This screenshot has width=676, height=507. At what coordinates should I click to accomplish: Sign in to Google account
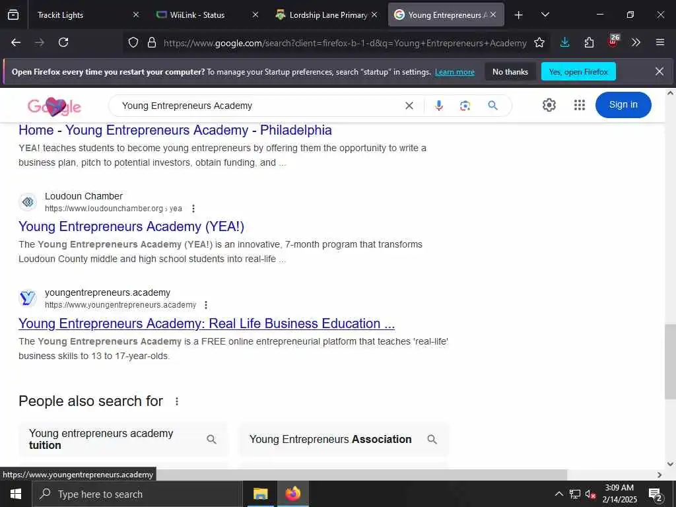[x=623, y=105]
